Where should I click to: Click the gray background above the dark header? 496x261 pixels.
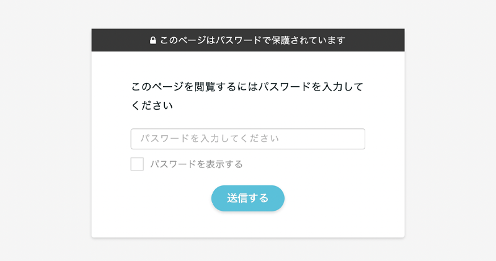pos(248,14)
